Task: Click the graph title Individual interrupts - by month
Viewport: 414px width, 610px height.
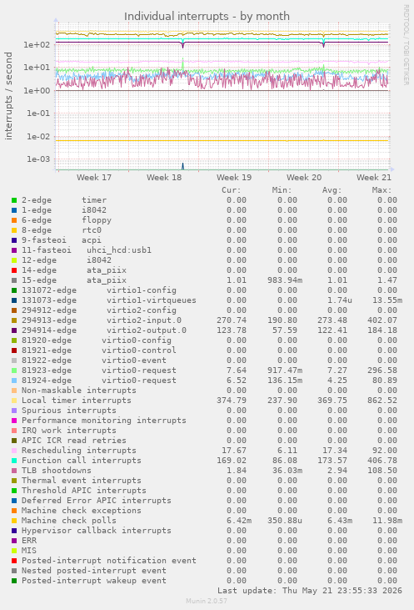Action: tap(207, 17)
